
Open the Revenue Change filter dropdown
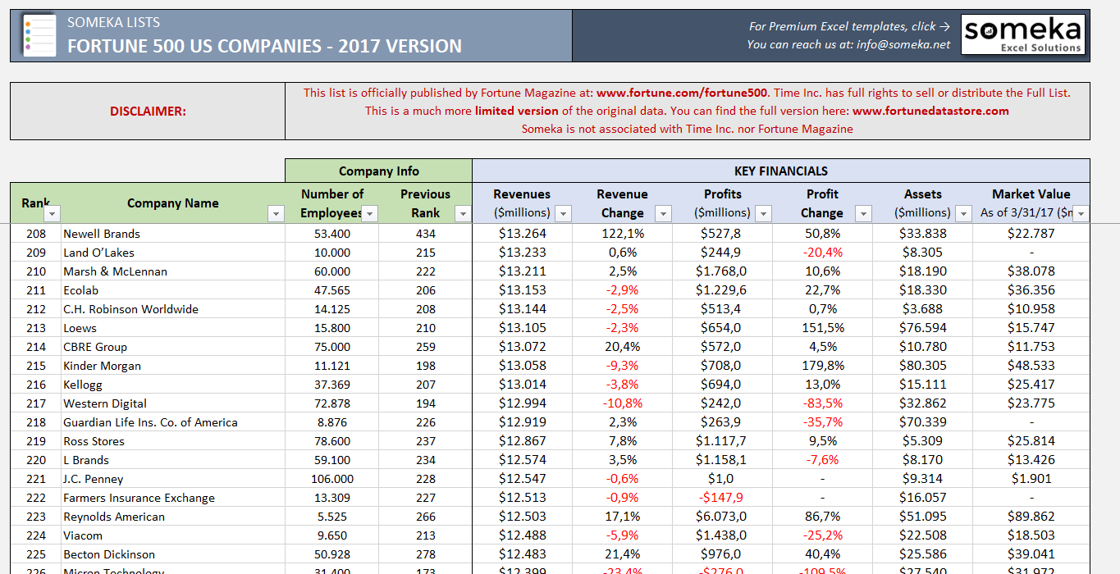[663, 213]
